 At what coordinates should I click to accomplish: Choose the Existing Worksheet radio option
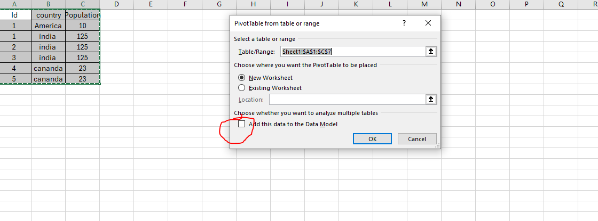(x=242, y=88)
